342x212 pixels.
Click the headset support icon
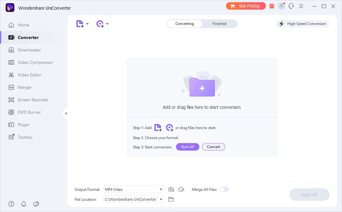point(291,6)
